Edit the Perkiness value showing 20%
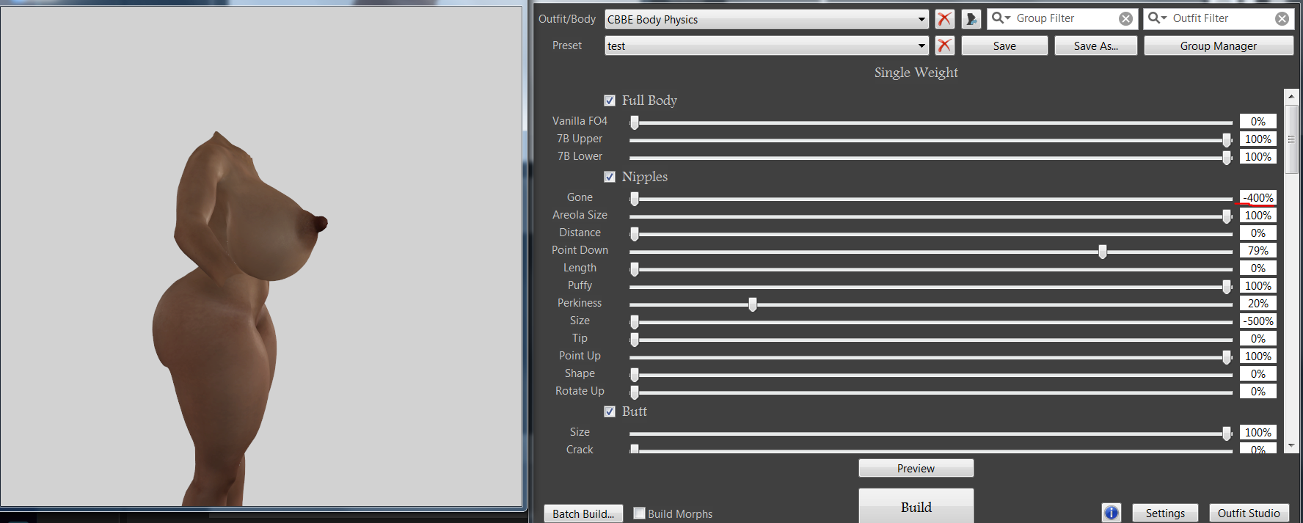This screenshot has height=523, width=1303. pyautogui.click(x=1258, y=304)
